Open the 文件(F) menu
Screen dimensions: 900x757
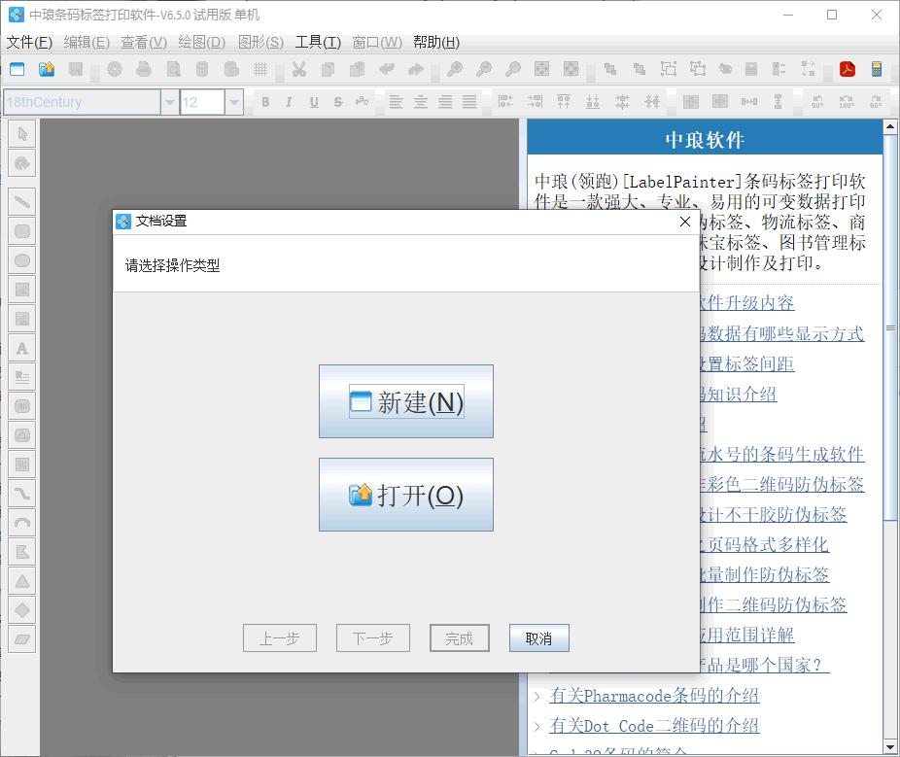(29, 42)
